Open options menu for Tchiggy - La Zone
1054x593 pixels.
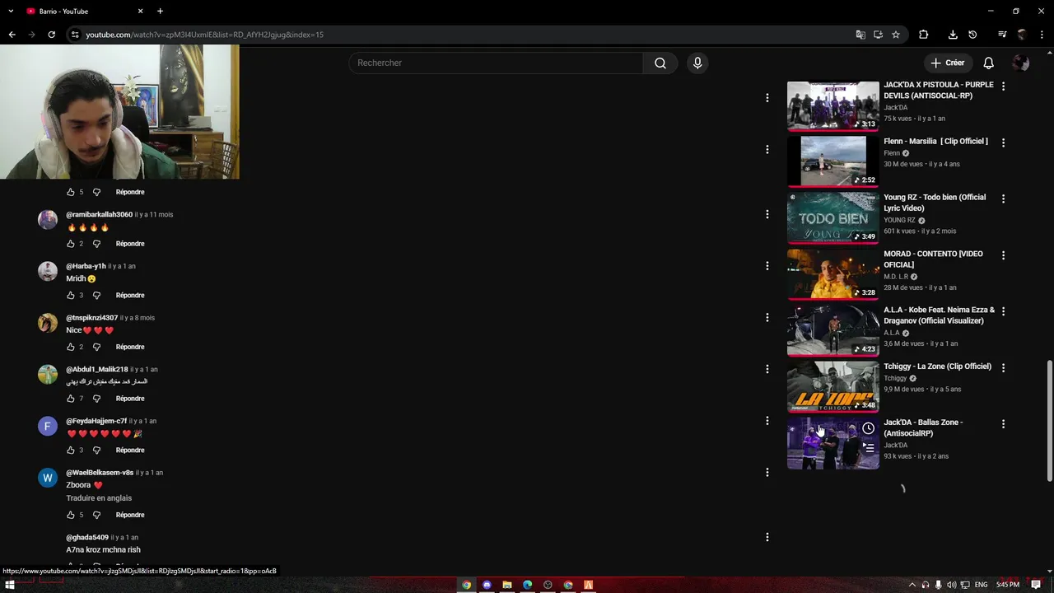[1003, 367]
